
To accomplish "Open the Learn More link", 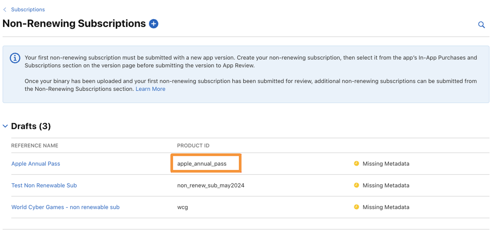I will (150, 89).
